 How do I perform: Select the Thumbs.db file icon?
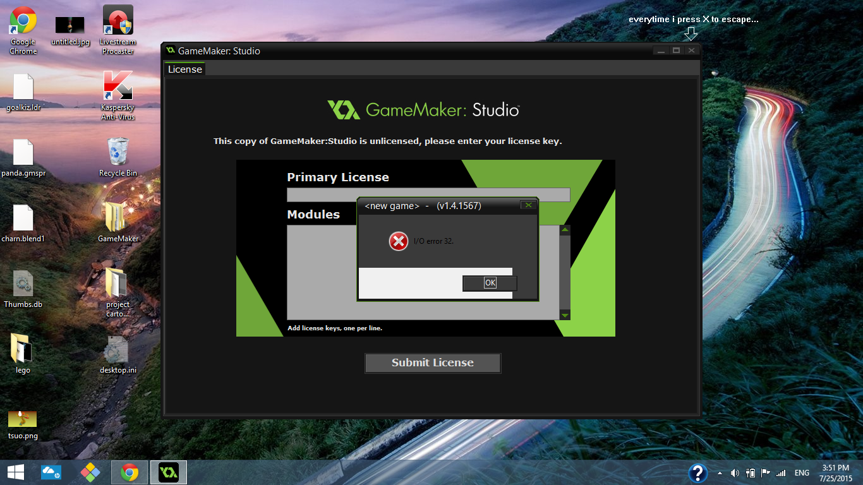point(23,289)
